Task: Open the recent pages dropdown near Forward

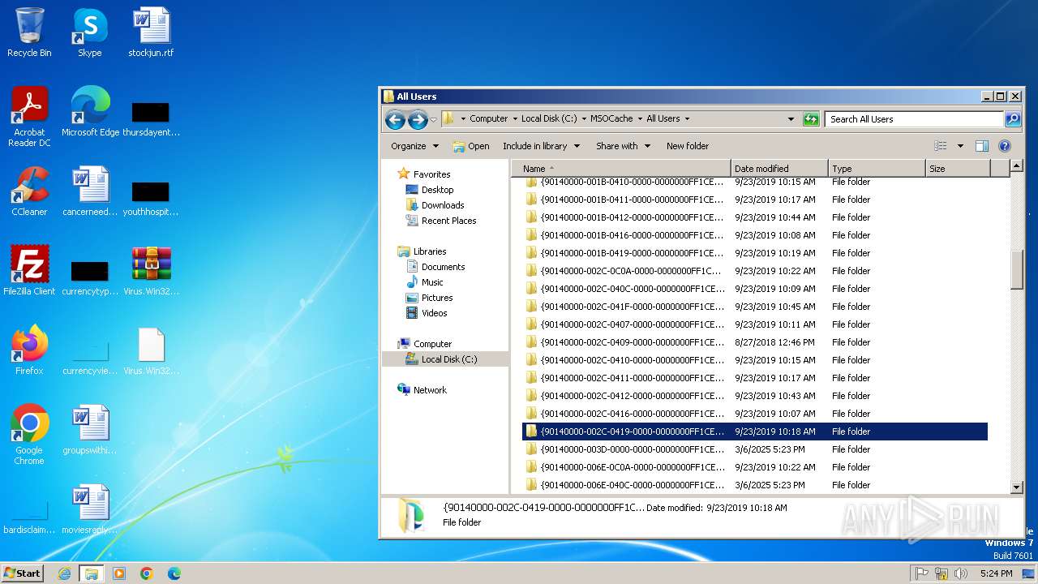Action: point(434,120)
